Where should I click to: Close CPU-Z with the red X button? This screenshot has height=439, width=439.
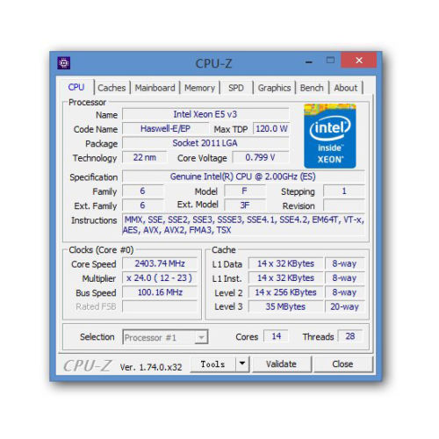(359, 61)
